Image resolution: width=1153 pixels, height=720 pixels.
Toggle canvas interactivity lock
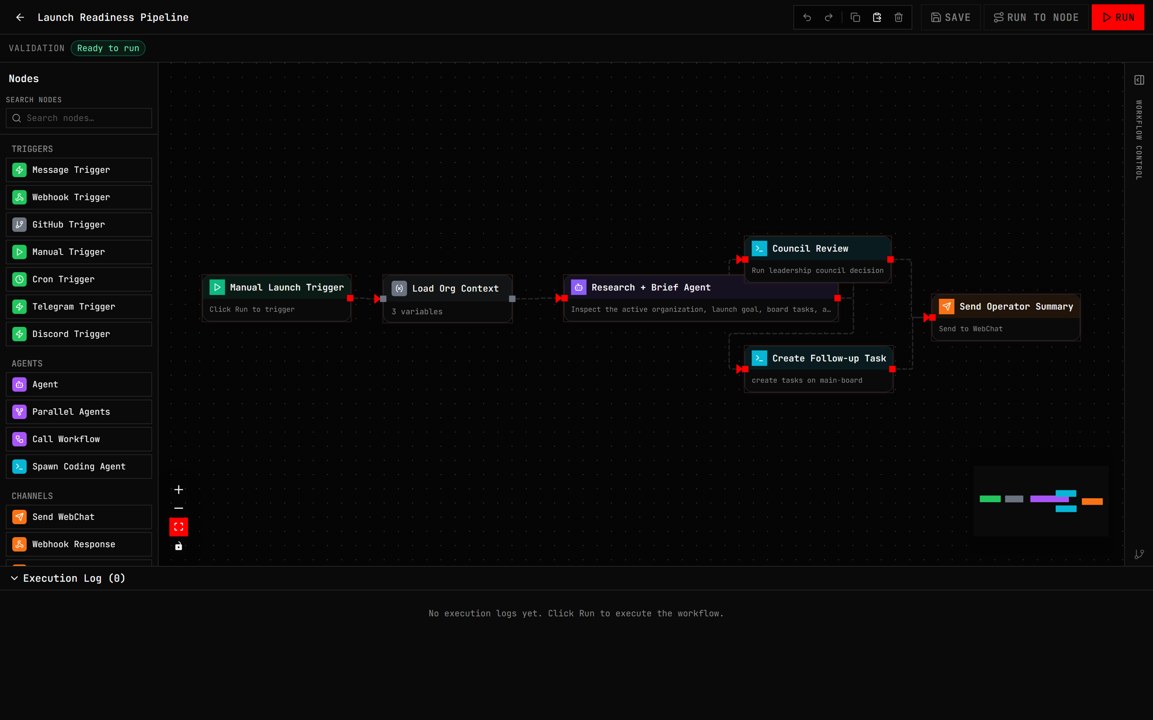(179, 546)
